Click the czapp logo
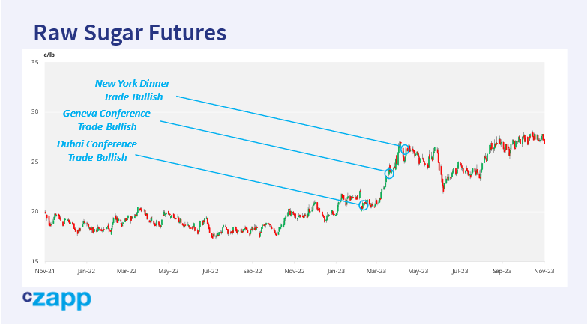 point(56,299)
